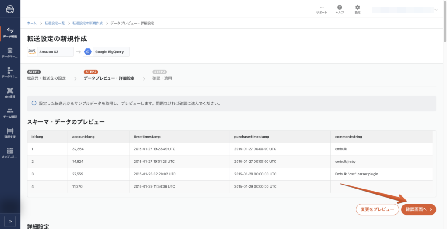Image resolution: width=447 pixels, height=229 pixels.
Task: Proceed with the 確認画面へ button
Action: [418, 209]
